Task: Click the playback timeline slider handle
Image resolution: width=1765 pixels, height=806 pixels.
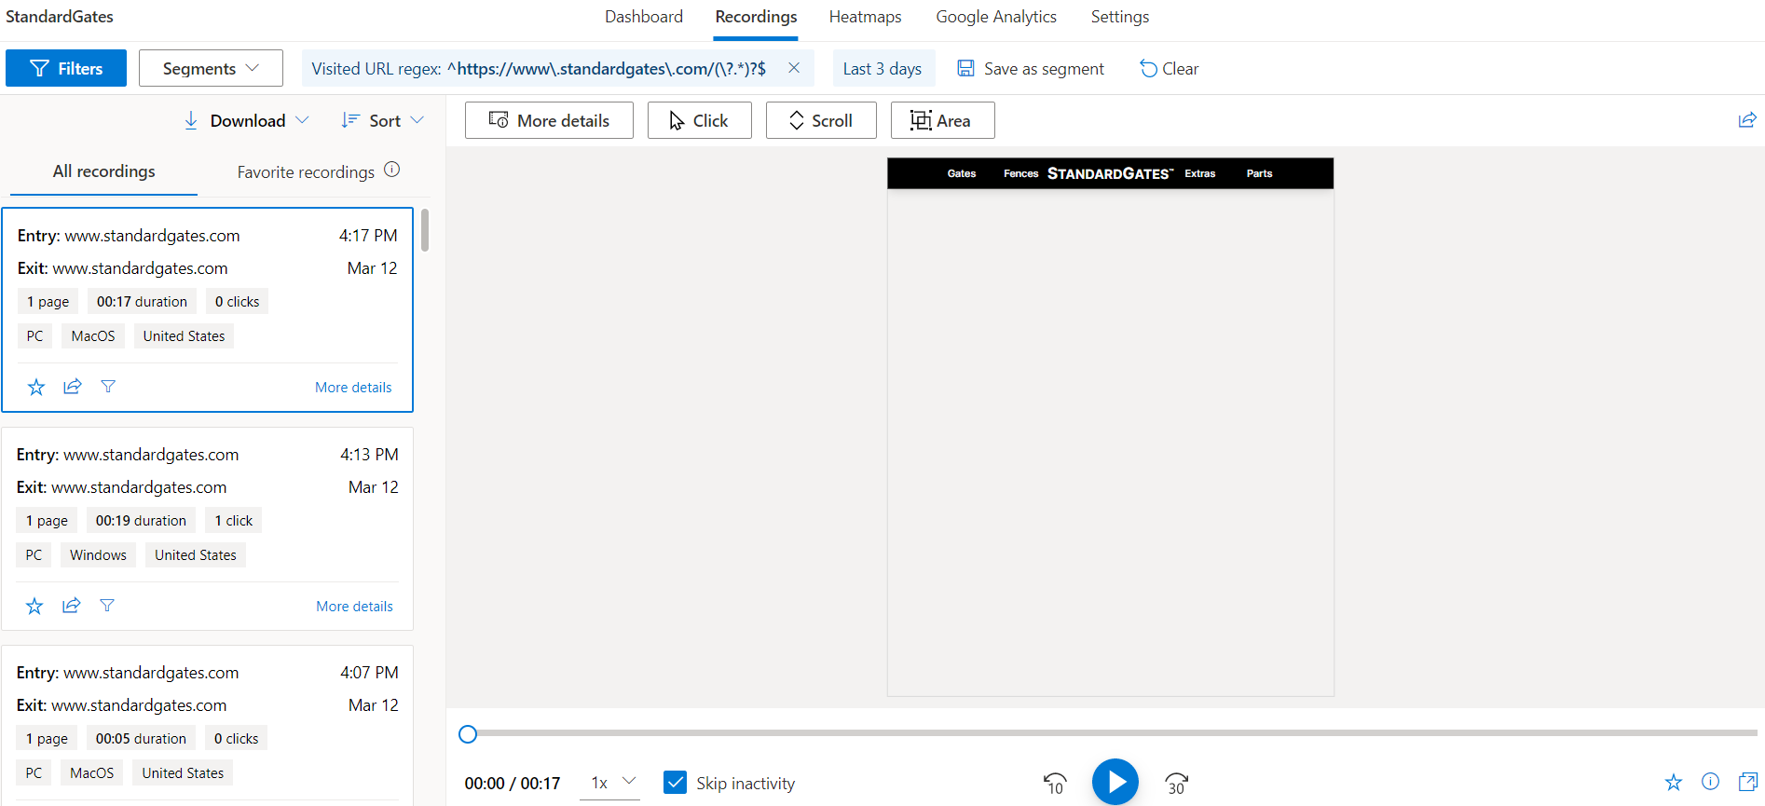Action: click(x=468, y=734)
